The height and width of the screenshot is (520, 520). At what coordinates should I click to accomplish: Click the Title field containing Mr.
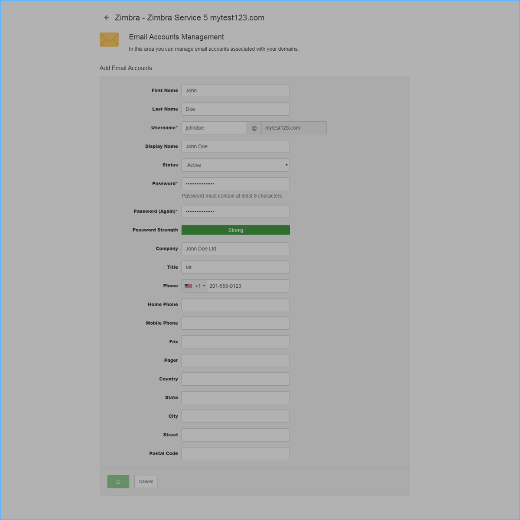[236, 267]
